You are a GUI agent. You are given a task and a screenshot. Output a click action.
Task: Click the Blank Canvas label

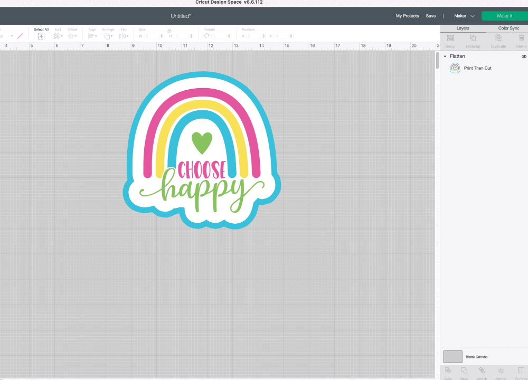[476, 357]
